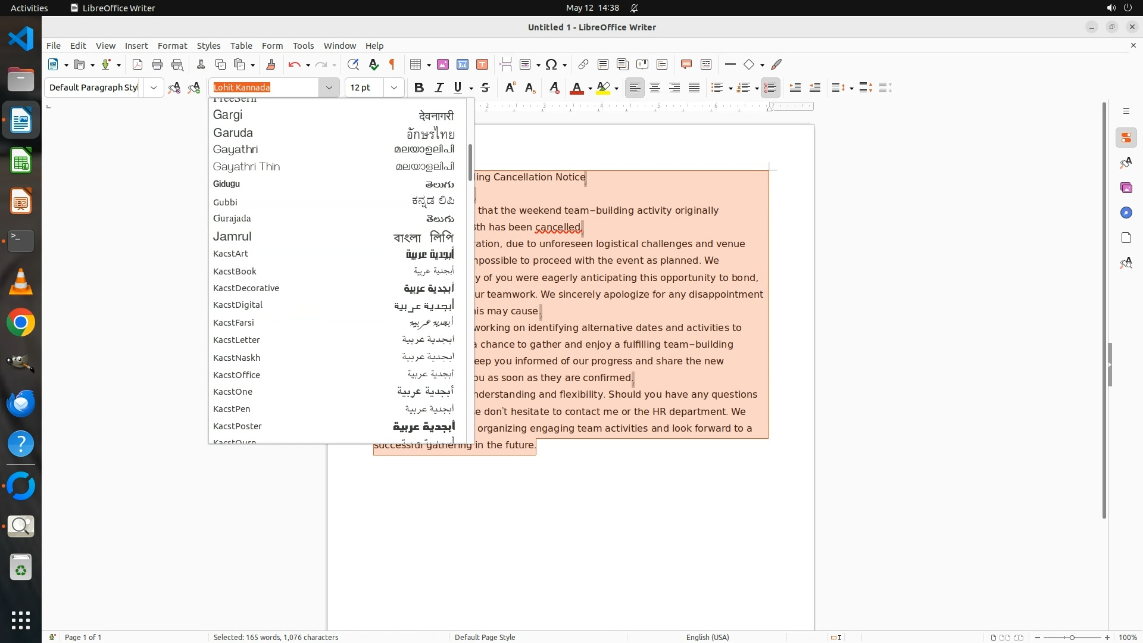Image resolution: width=1143 pixels, height=643 pixels.
Task: Click the Export as PDF icon
Action: pyautogui.click(x=138, y=64)
